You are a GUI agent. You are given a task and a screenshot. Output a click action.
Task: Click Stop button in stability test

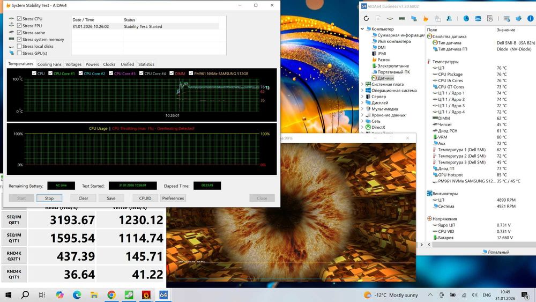click(x=49, y=198)
